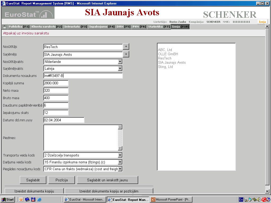271x203 pixels.
Task: Switch to Microsoft PowerPoint taskbar window
Action: 171,200
